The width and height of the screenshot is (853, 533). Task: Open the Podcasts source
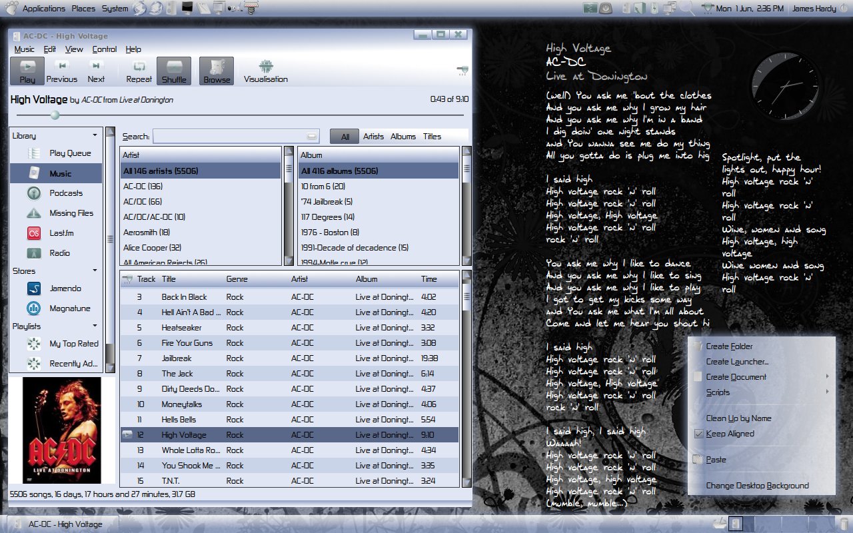pos(56,193)
